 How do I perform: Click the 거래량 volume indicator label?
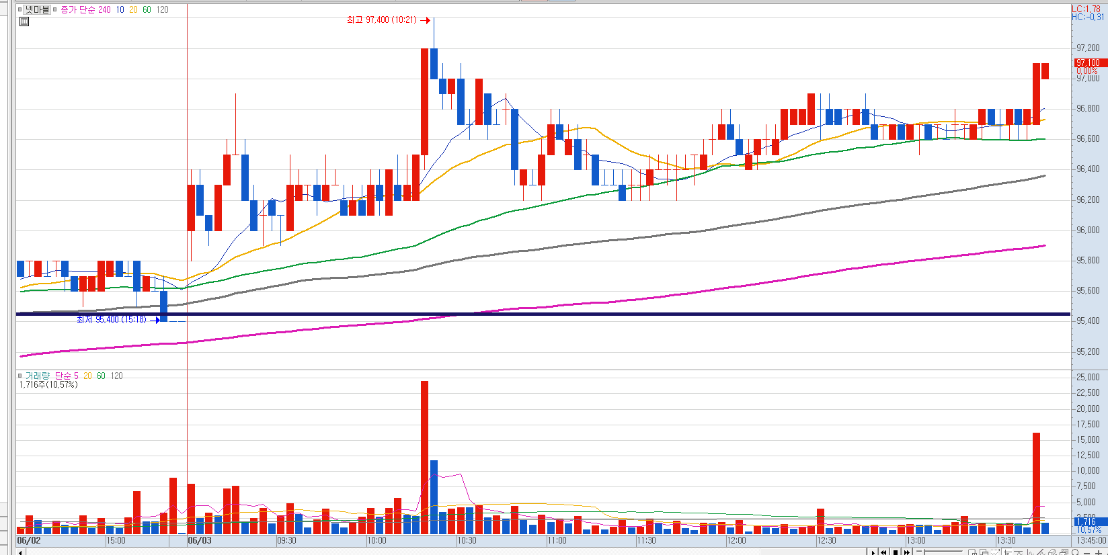(x=37, y=376)
